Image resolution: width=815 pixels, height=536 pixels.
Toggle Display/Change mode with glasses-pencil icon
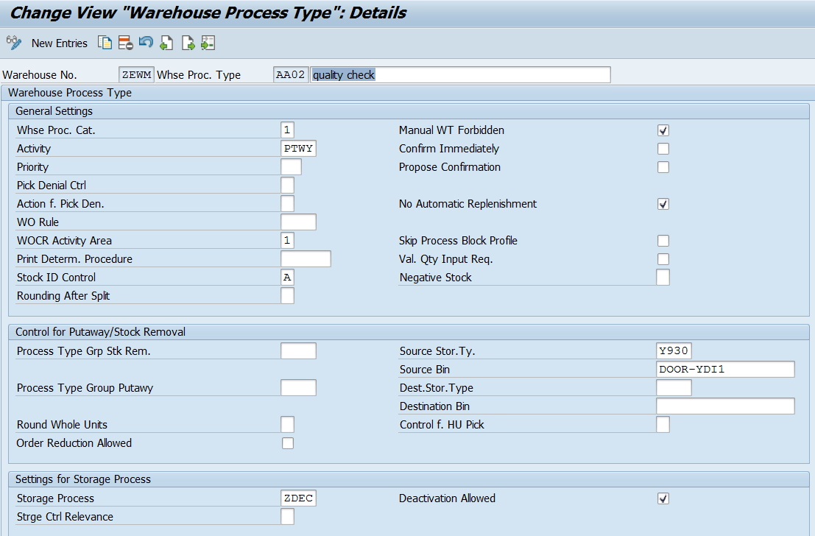click(13, 43)
